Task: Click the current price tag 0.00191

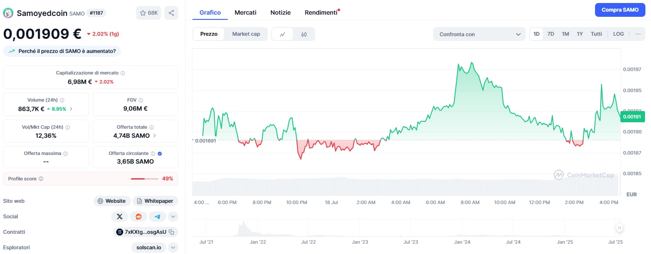Action: coord(632,117)
